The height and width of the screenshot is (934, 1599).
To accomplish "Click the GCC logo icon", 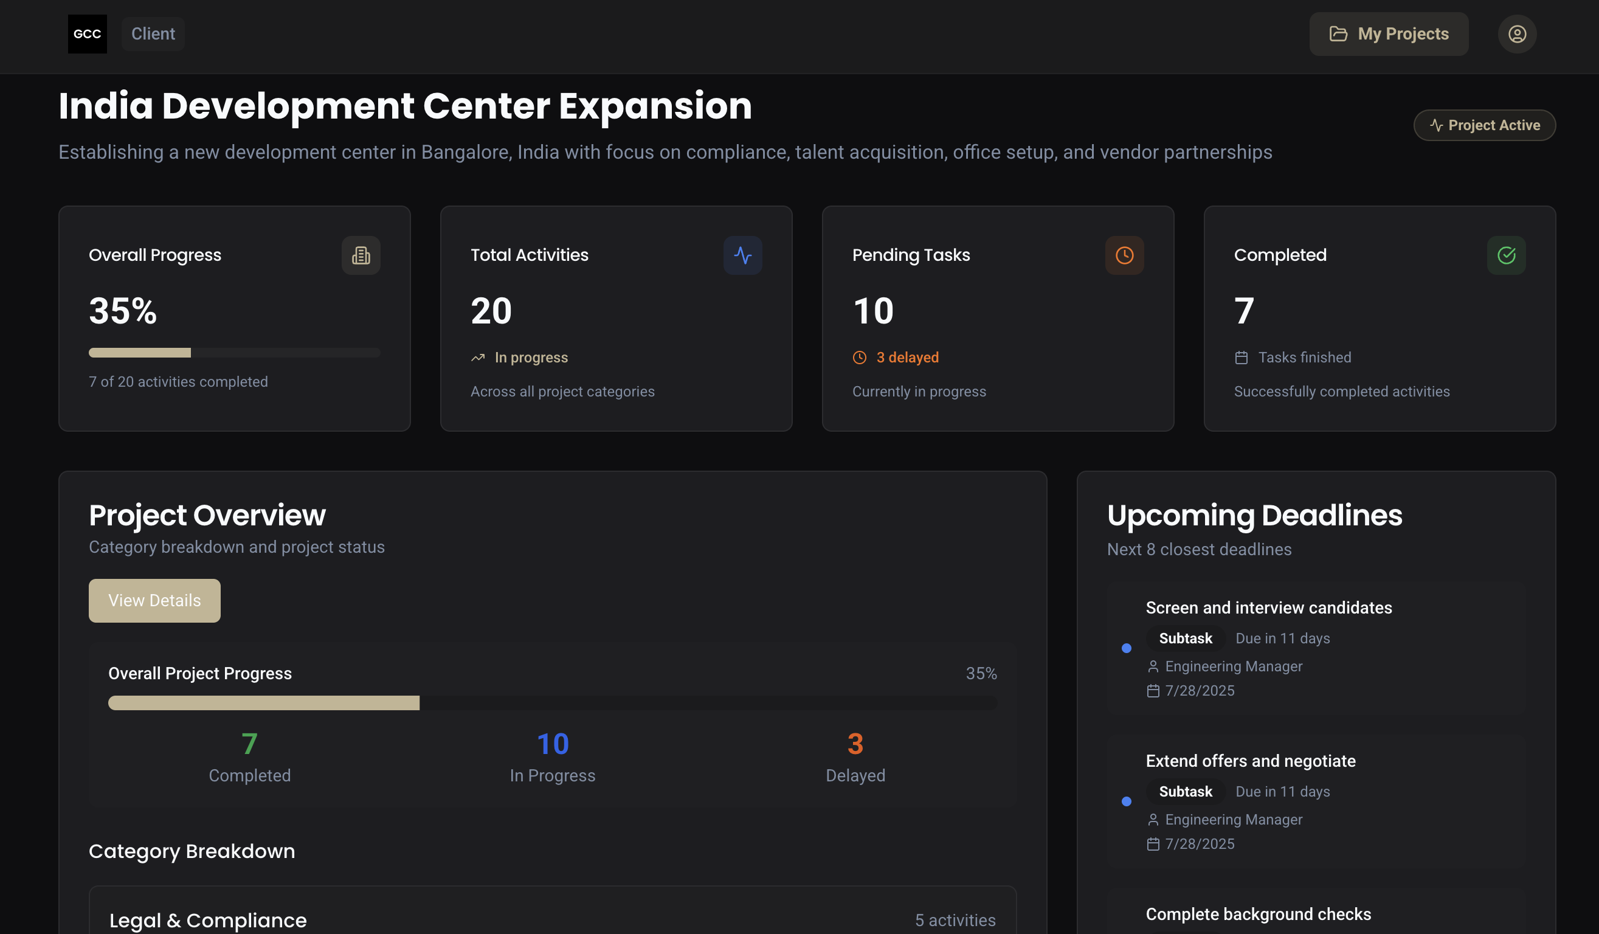I will [x=87, y=33].
